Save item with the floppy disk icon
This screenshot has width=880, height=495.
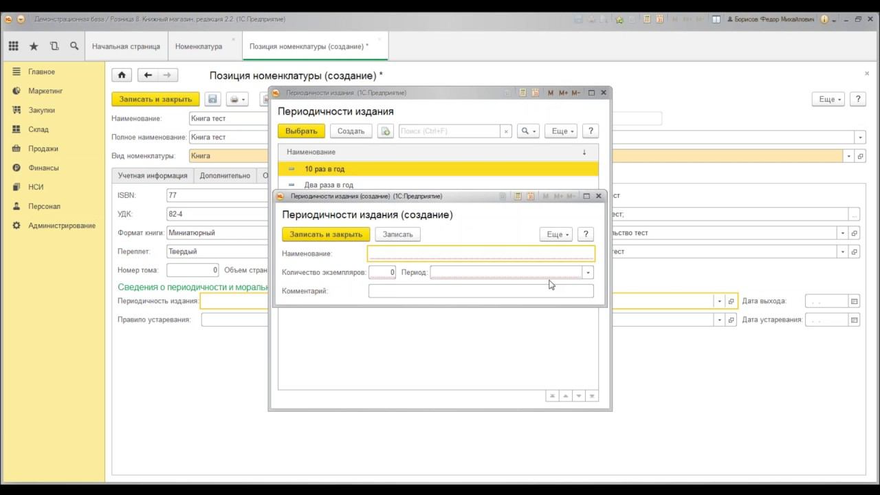coord(212,99)
